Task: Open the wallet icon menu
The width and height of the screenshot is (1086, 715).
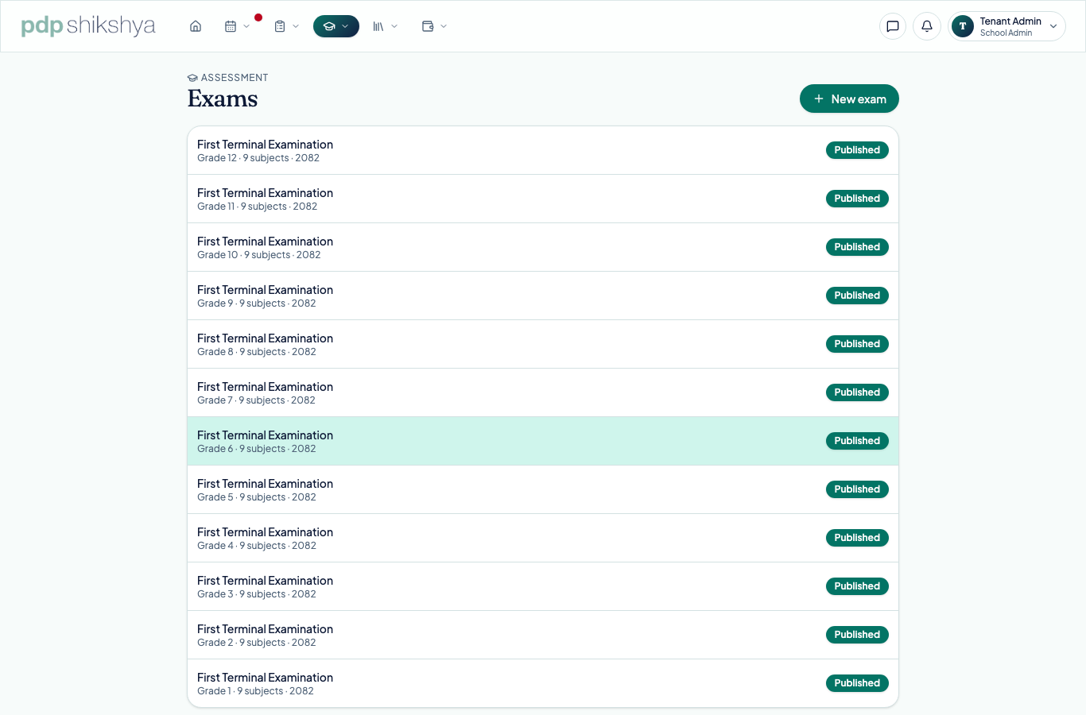Action: (435, 26)
